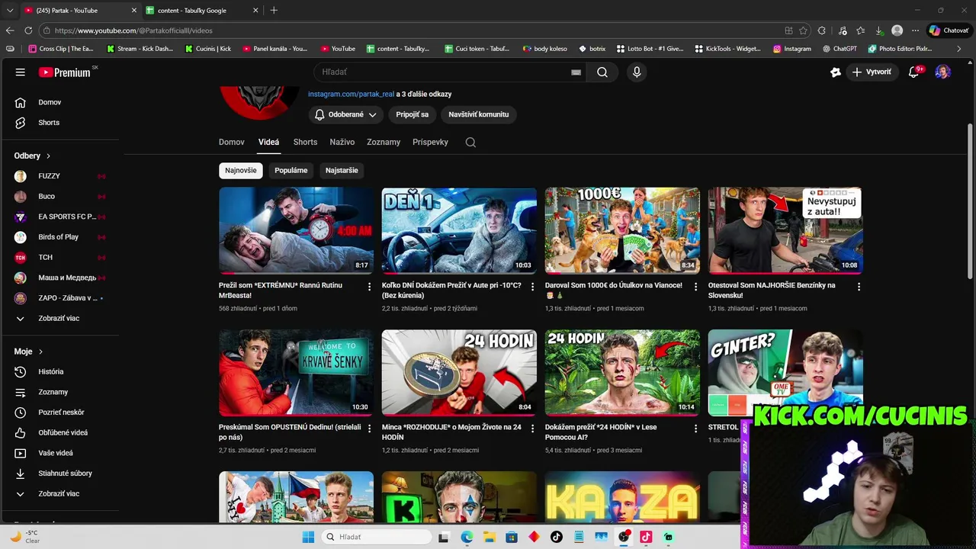This screenshot has height=549, width=976.
Task: Open the account avatar menu
Action: (943, 72)
